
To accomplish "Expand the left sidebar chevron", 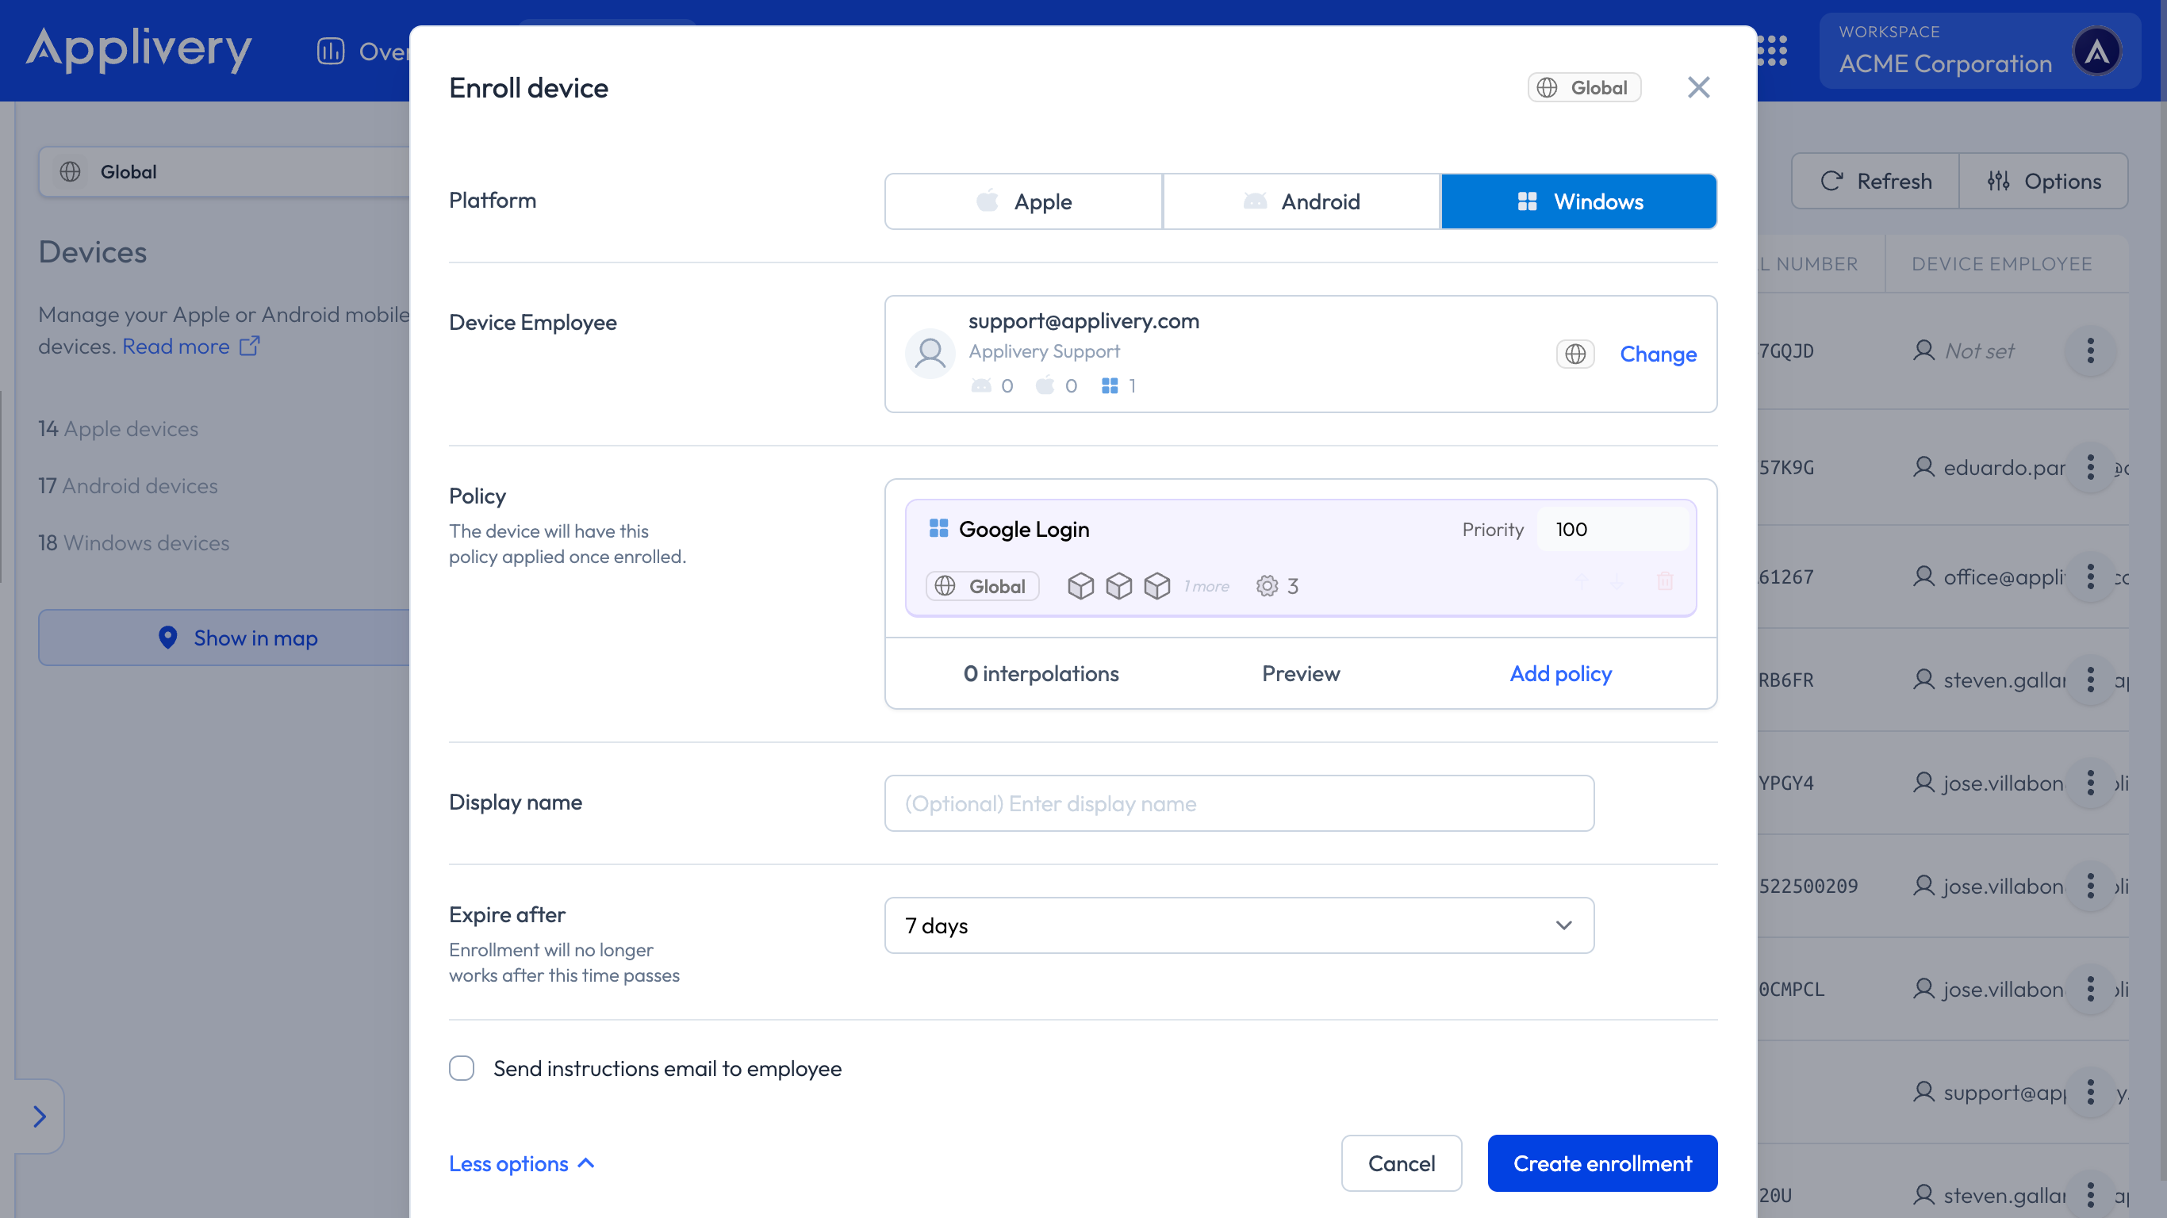I will click(39, 1116).
